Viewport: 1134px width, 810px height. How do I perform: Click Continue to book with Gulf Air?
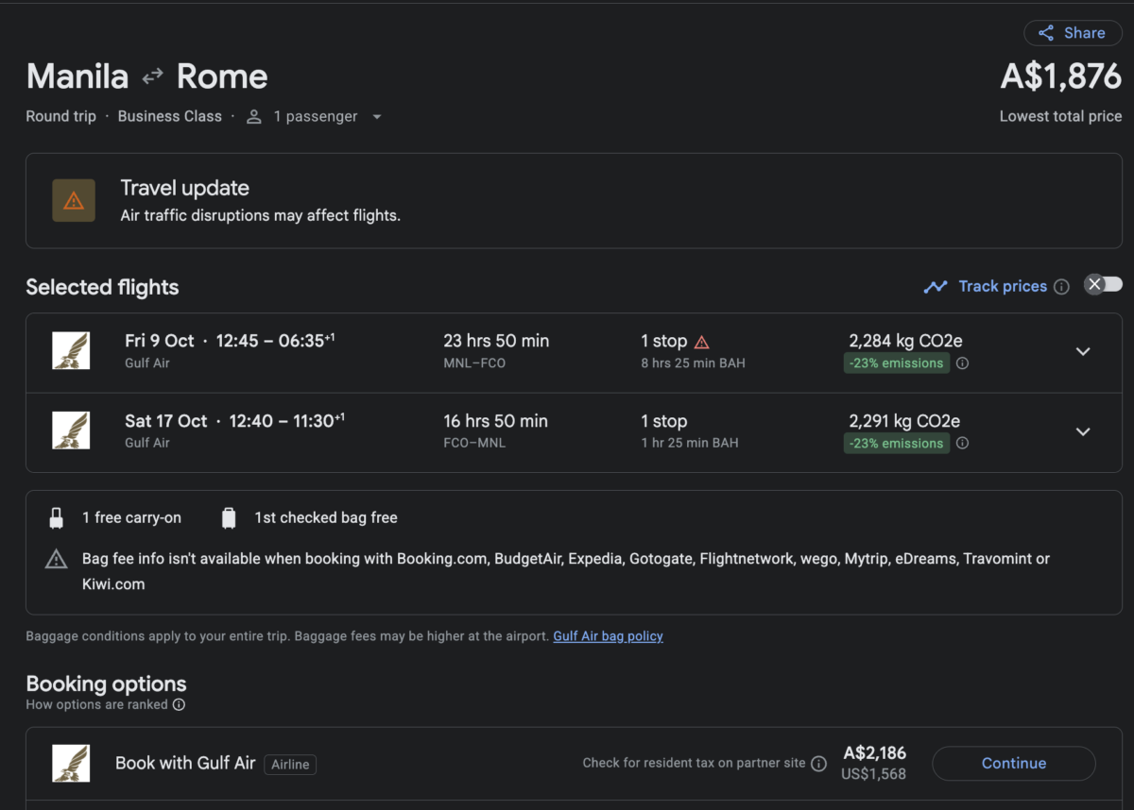coord(1014,764)
